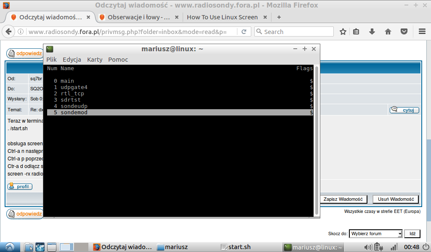This screenshot has height=252, width=431.
Task: Open the Karty menu in terminal
Action: tap(95, 60)
